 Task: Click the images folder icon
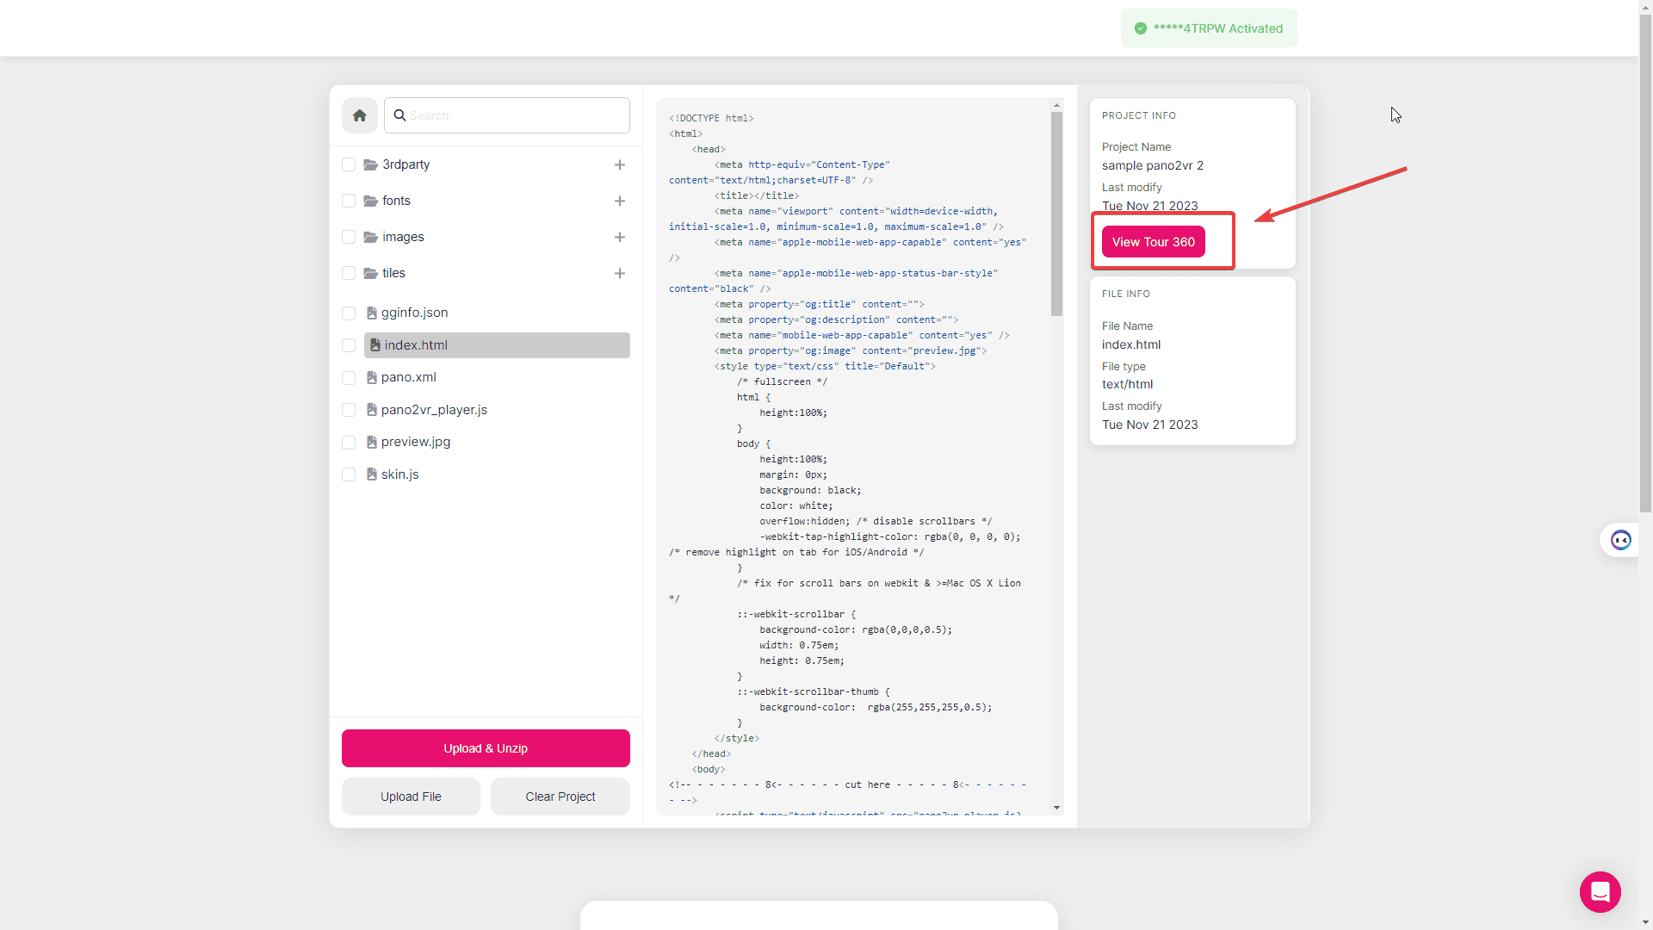pyautogui.click(x=371, y=237)
